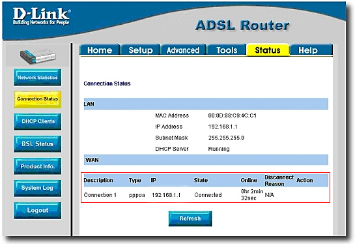The width and height of the screenshot is (355, 244).
Task: Click the ADSL Router title
Action: (242, 25)
